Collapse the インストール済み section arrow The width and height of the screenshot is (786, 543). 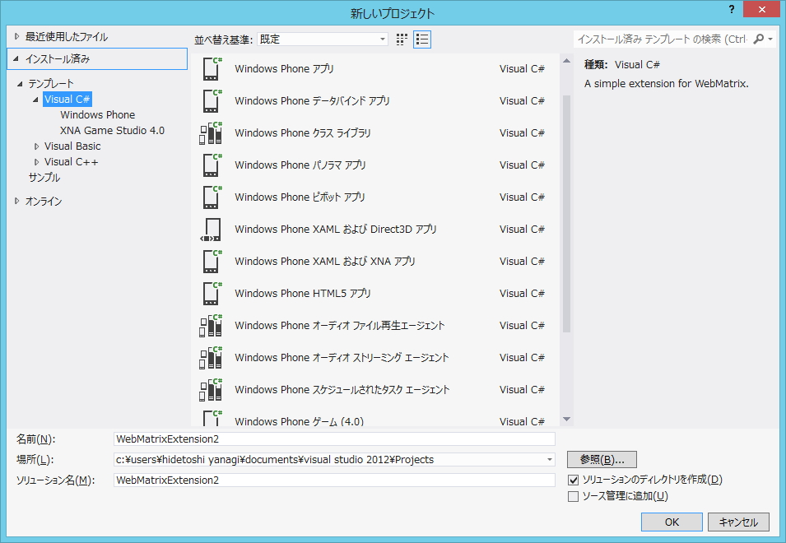[16, 58]
